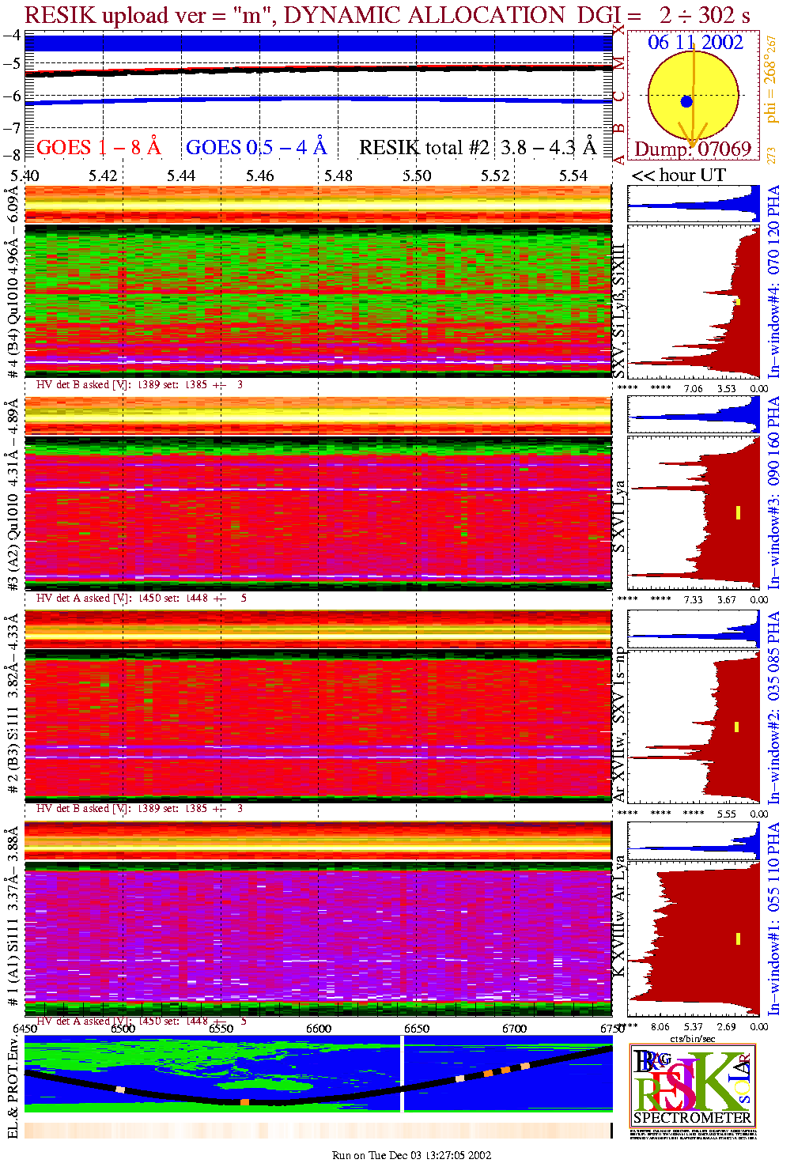Click the 5.48 hour tick label
The height and width of the screenshot is (1167, 794).
coord(338,176)
